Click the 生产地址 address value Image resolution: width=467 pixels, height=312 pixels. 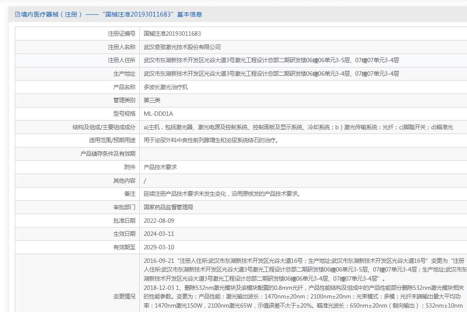(x=271, y=74)
